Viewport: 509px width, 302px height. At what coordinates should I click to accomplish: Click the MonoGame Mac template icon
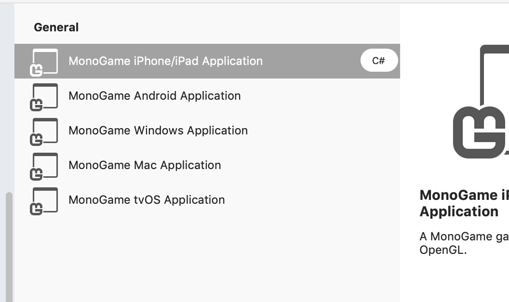[44, 166]
